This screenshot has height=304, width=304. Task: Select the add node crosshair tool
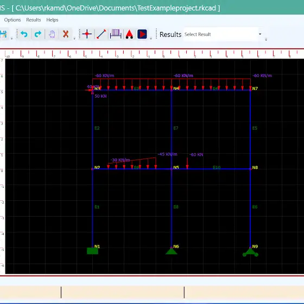click(87, 34)
